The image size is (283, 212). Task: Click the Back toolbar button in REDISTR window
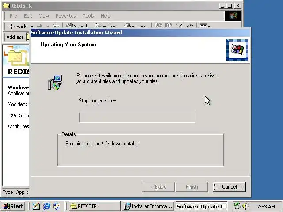click(x=18, y=26)
